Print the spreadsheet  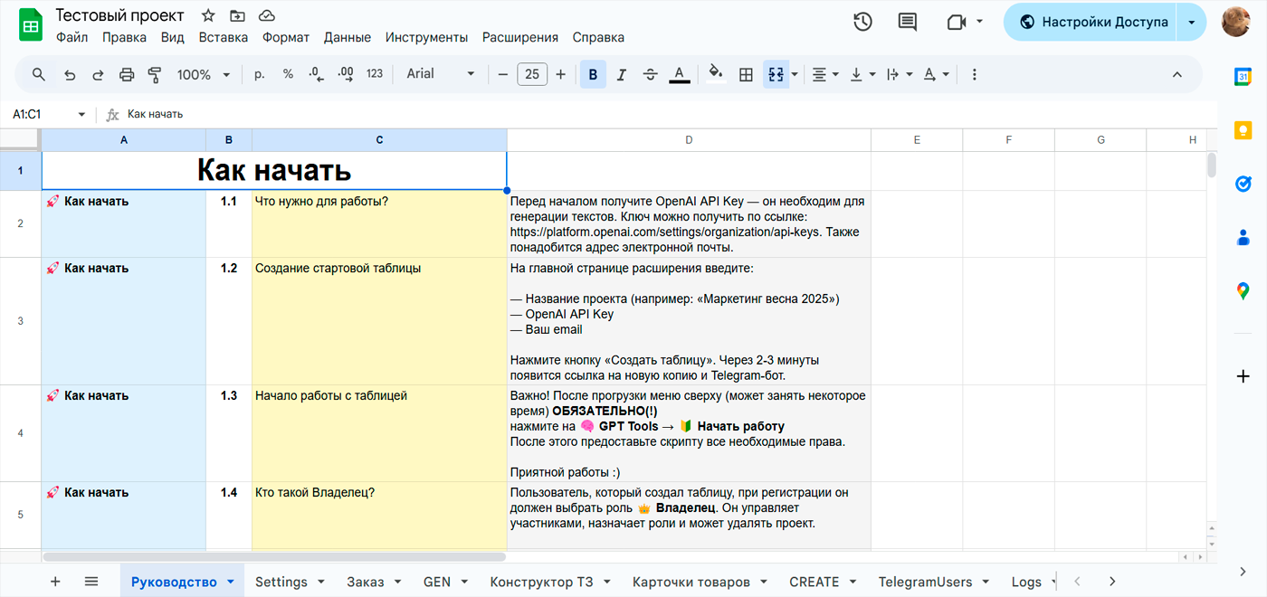click(x=127, y=74)
